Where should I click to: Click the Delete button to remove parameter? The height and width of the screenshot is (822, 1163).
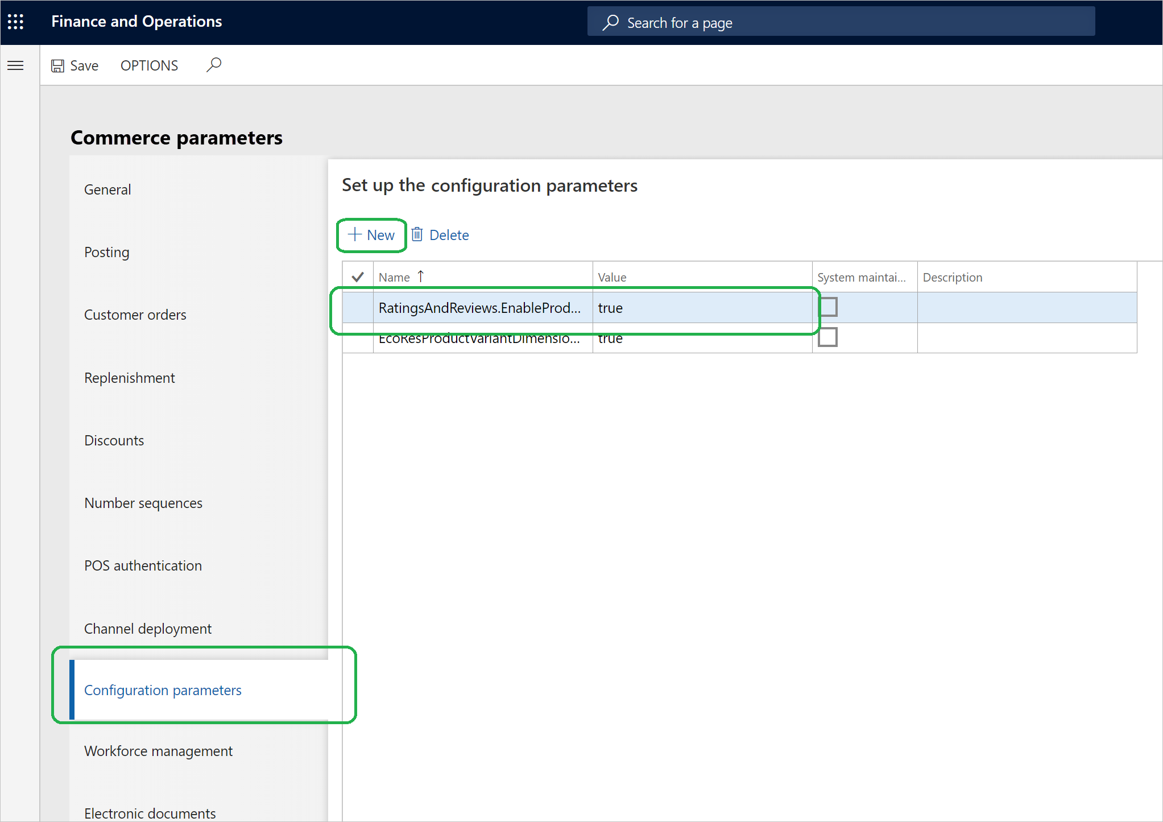coord(440,235)
